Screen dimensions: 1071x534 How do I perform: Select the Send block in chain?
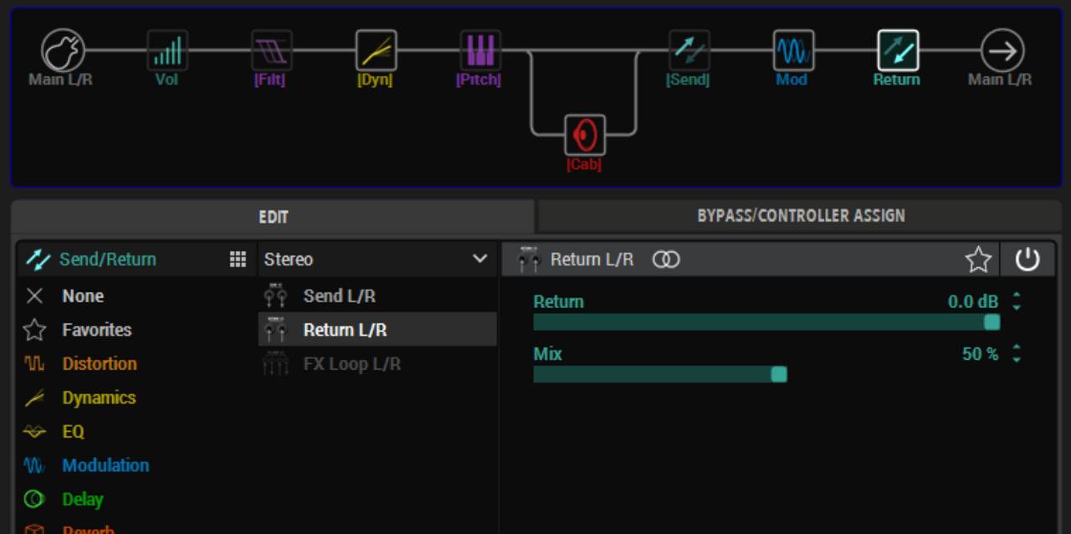689,51
